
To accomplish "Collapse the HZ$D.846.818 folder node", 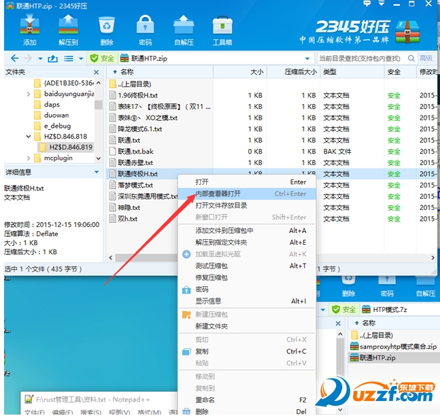I will point(29,137).
